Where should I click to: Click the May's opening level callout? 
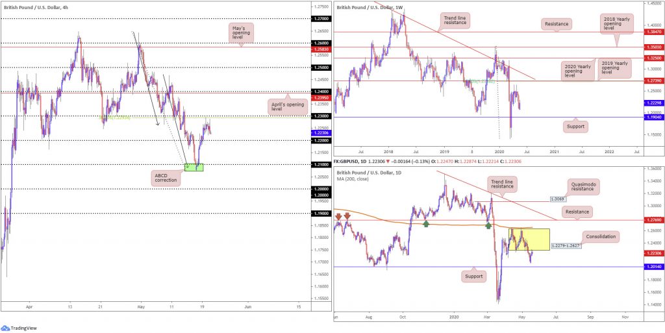[242, 34]
